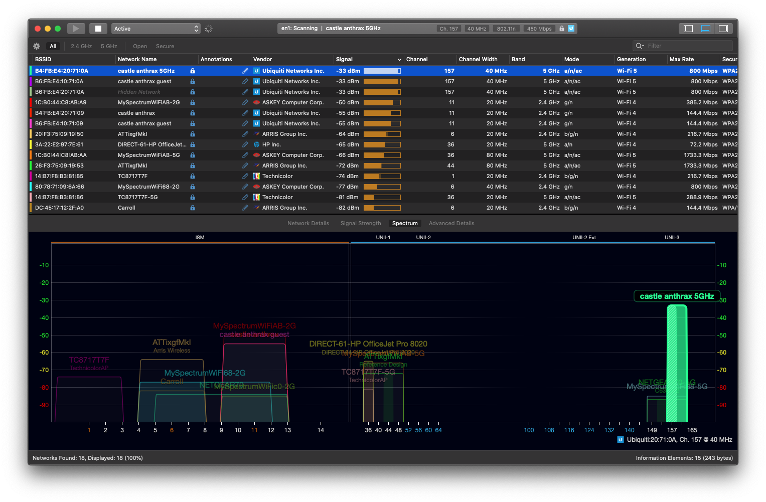Click lock icon for castle anthrax 5GHz

192,71
